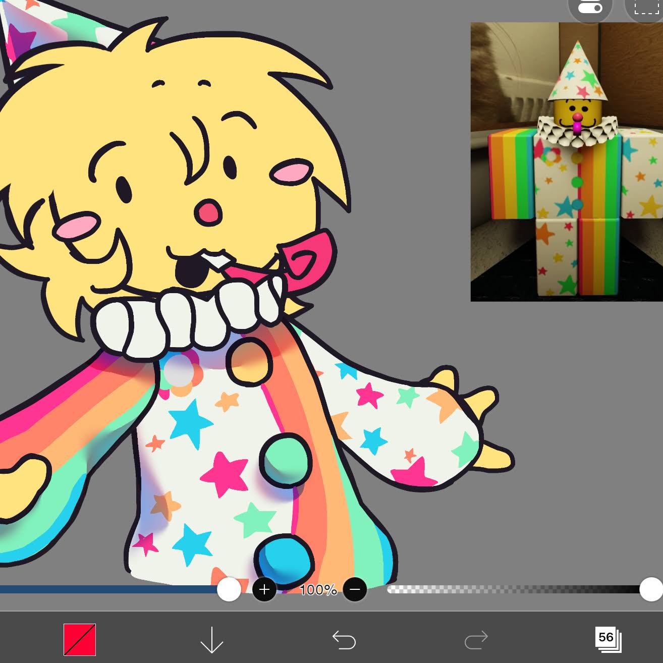663x663 pixels.
Task: Click the character's pink nose on canvas
Action: point(208,211)
